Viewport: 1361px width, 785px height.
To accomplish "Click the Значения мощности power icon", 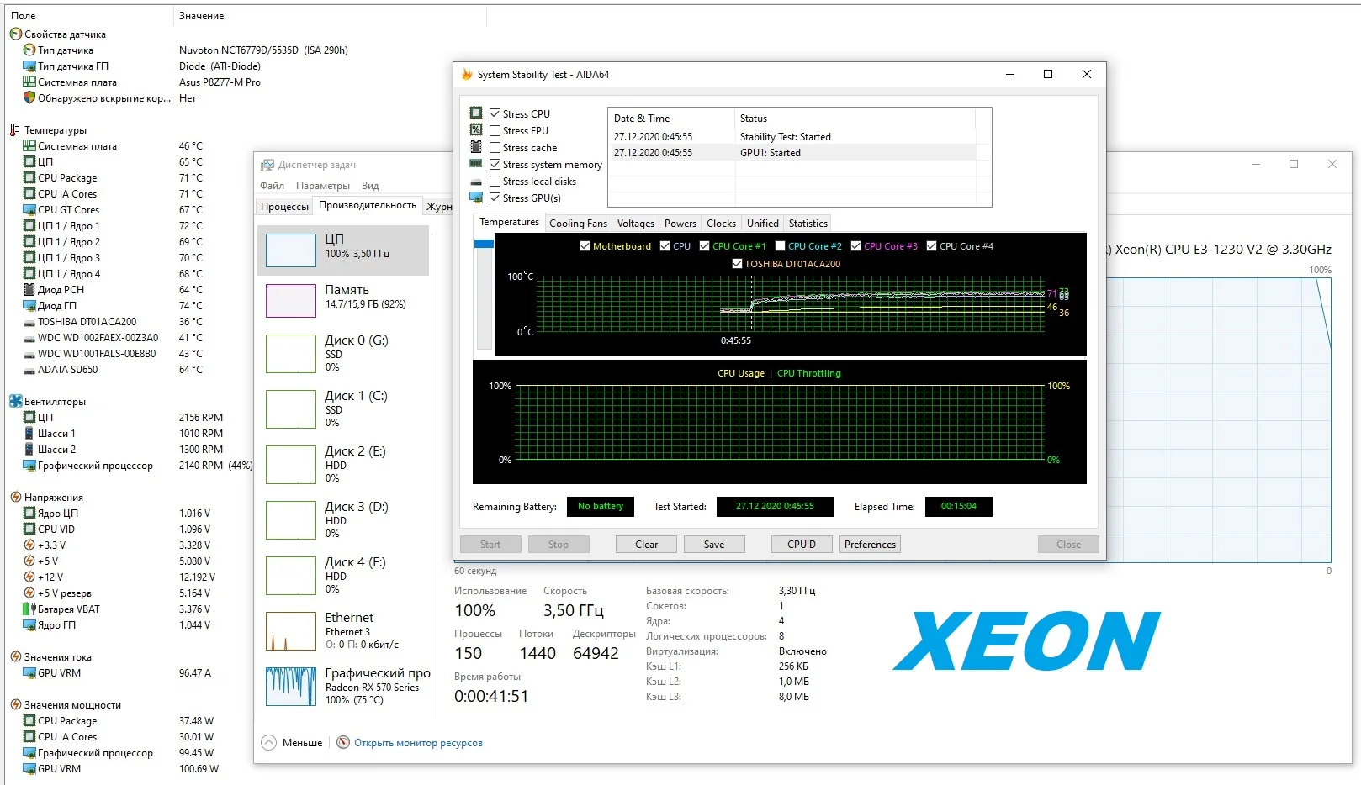I will click(x=15, y=705).
